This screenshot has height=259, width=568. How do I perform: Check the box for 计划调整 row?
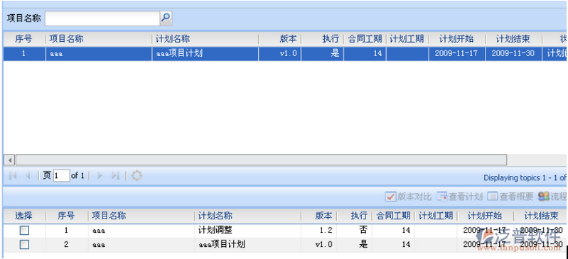click(24, 231)
